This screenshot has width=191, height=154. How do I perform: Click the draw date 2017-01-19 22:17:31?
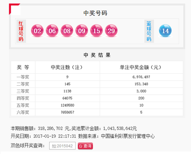55,136
